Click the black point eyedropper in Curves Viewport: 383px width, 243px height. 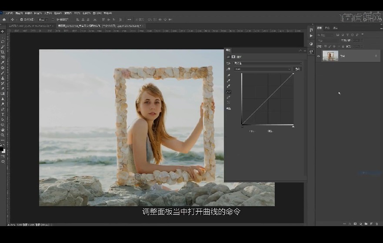point(228,75)
